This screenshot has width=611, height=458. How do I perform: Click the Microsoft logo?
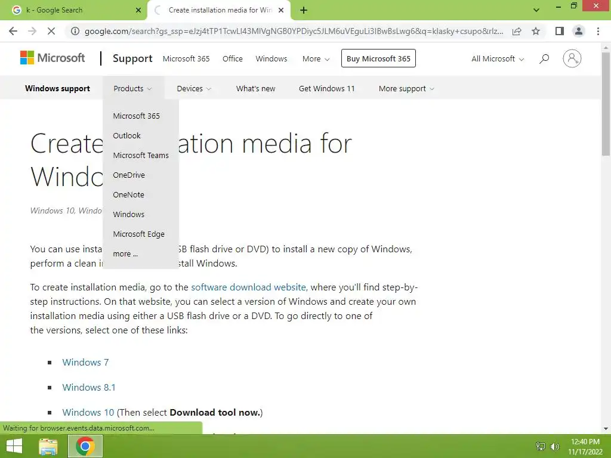point(53,58)
